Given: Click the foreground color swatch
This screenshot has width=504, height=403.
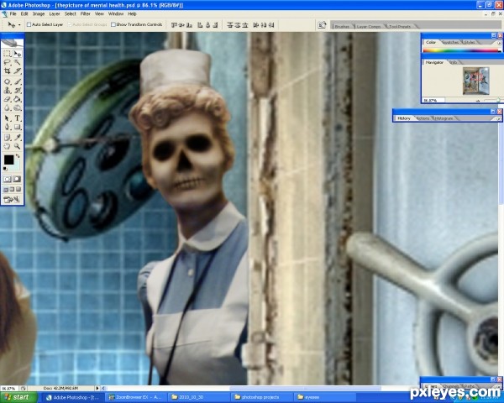Looking at the screenshot, I should (8, 160).
